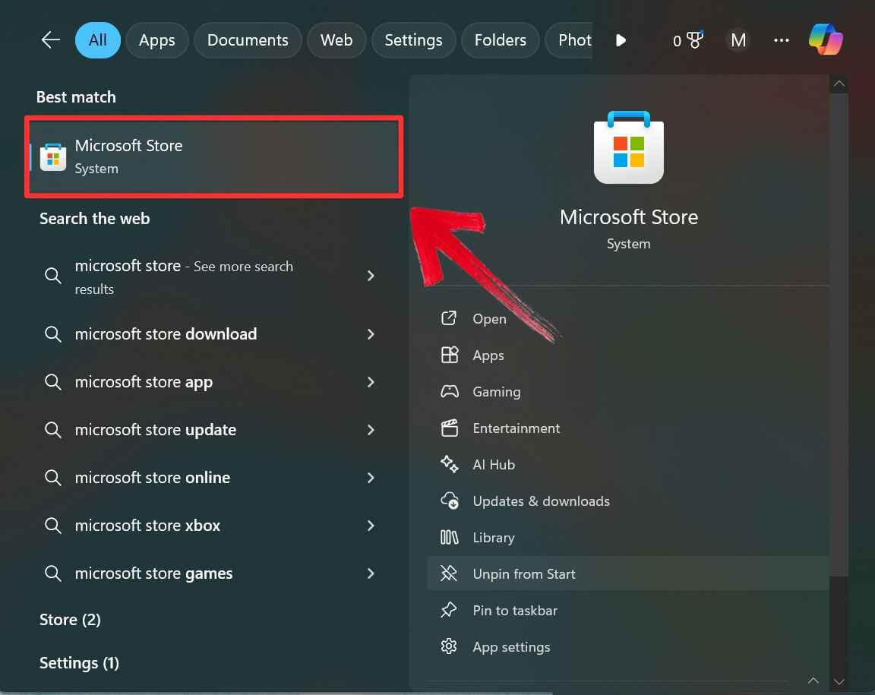Open the account profile icon labeled M

tap(738, 39)
